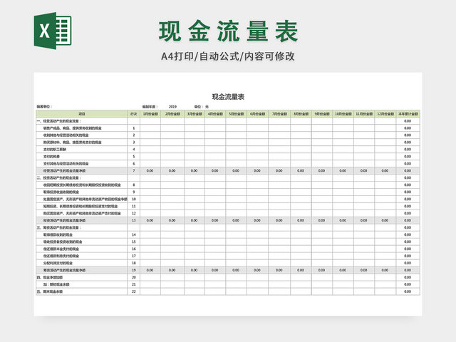Select the 四、现金净增加额 row label

[x=50, y=277]
